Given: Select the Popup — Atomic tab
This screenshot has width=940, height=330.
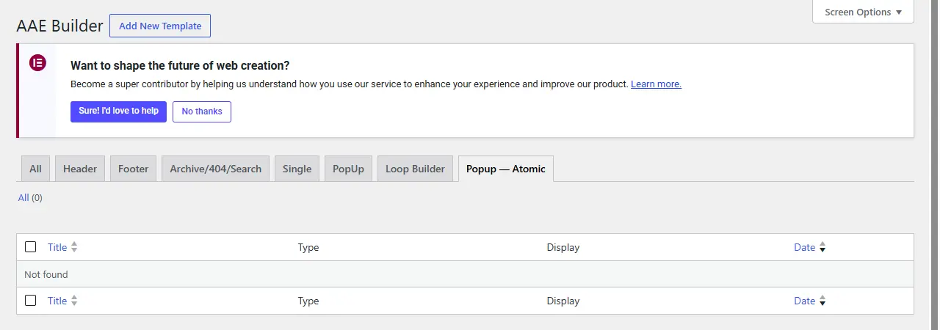Looking at the screenshot, I should (506, 169).
